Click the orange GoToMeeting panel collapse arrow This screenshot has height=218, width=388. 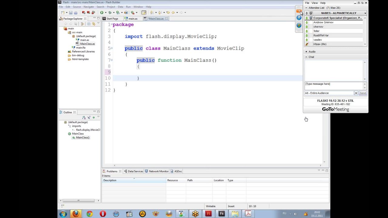pyautogui.click(x=299, y=11)
